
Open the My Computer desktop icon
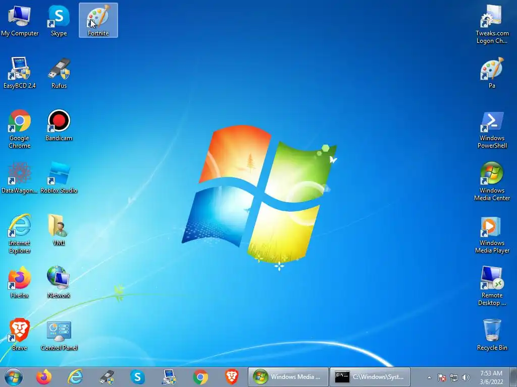[20, 20]
